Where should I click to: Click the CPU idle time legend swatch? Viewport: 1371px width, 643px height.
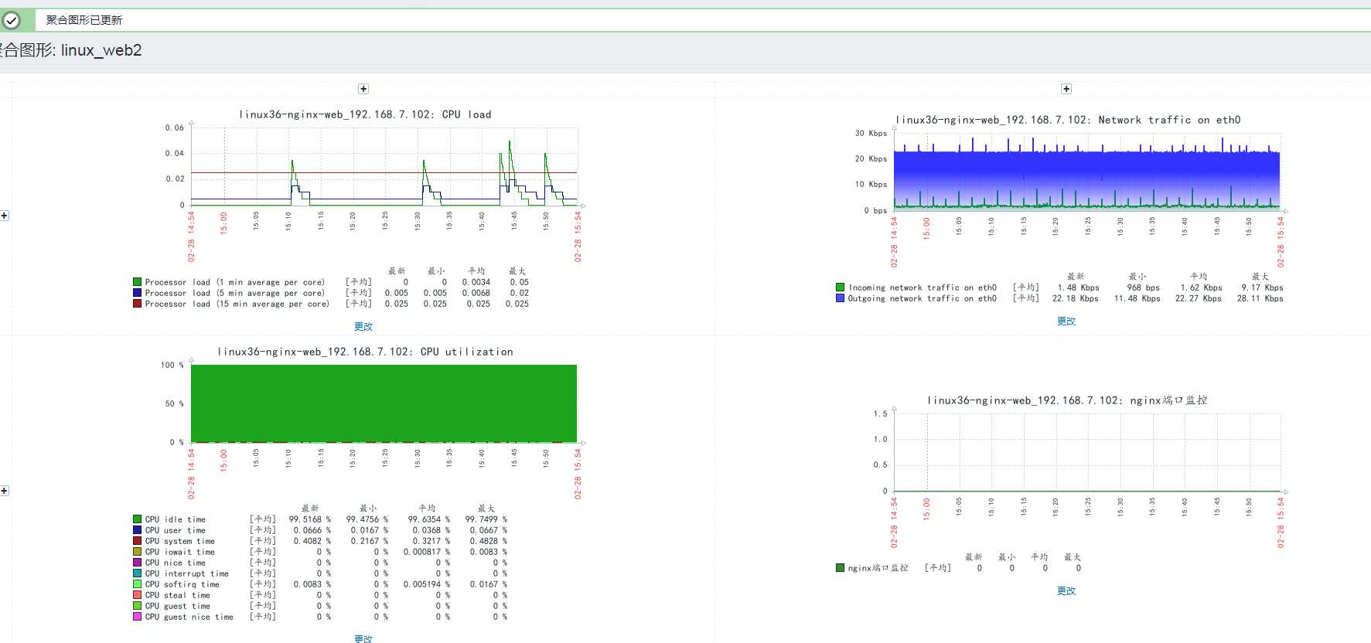[137, 519]
